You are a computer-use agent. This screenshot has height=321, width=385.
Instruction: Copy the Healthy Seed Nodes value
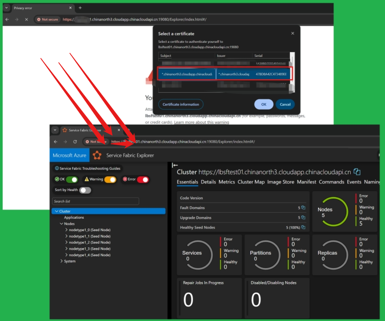(x=303, y=227)
